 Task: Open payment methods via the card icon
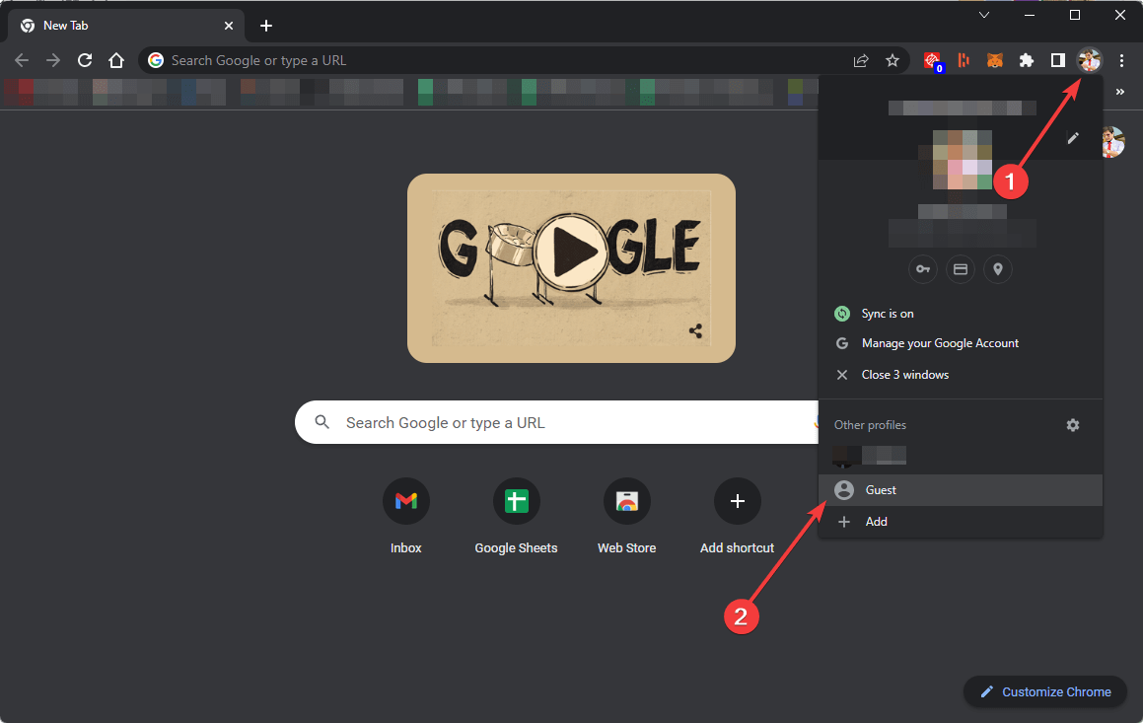tap(961, 269)
